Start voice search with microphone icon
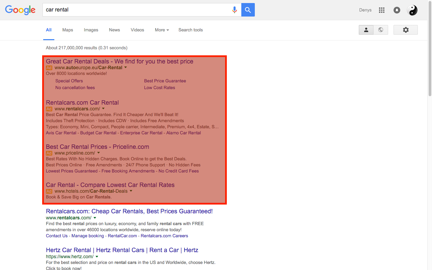The image size is (432, 270). [235, 10]
